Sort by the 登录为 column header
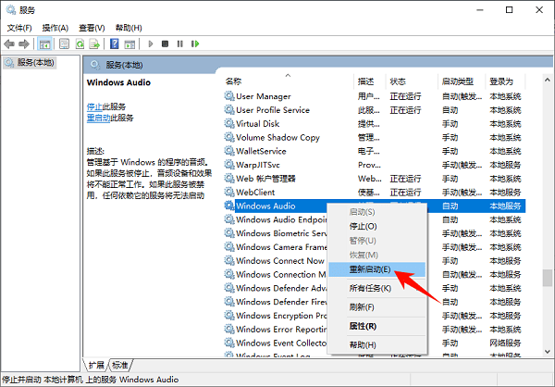The image size is (555, 387). (x=505, y=81)
